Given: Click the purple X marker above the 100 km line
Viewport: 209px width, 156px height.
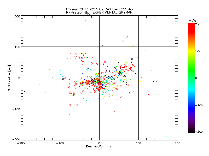Looking at the screenshot, I should click(x=127, y=37).
